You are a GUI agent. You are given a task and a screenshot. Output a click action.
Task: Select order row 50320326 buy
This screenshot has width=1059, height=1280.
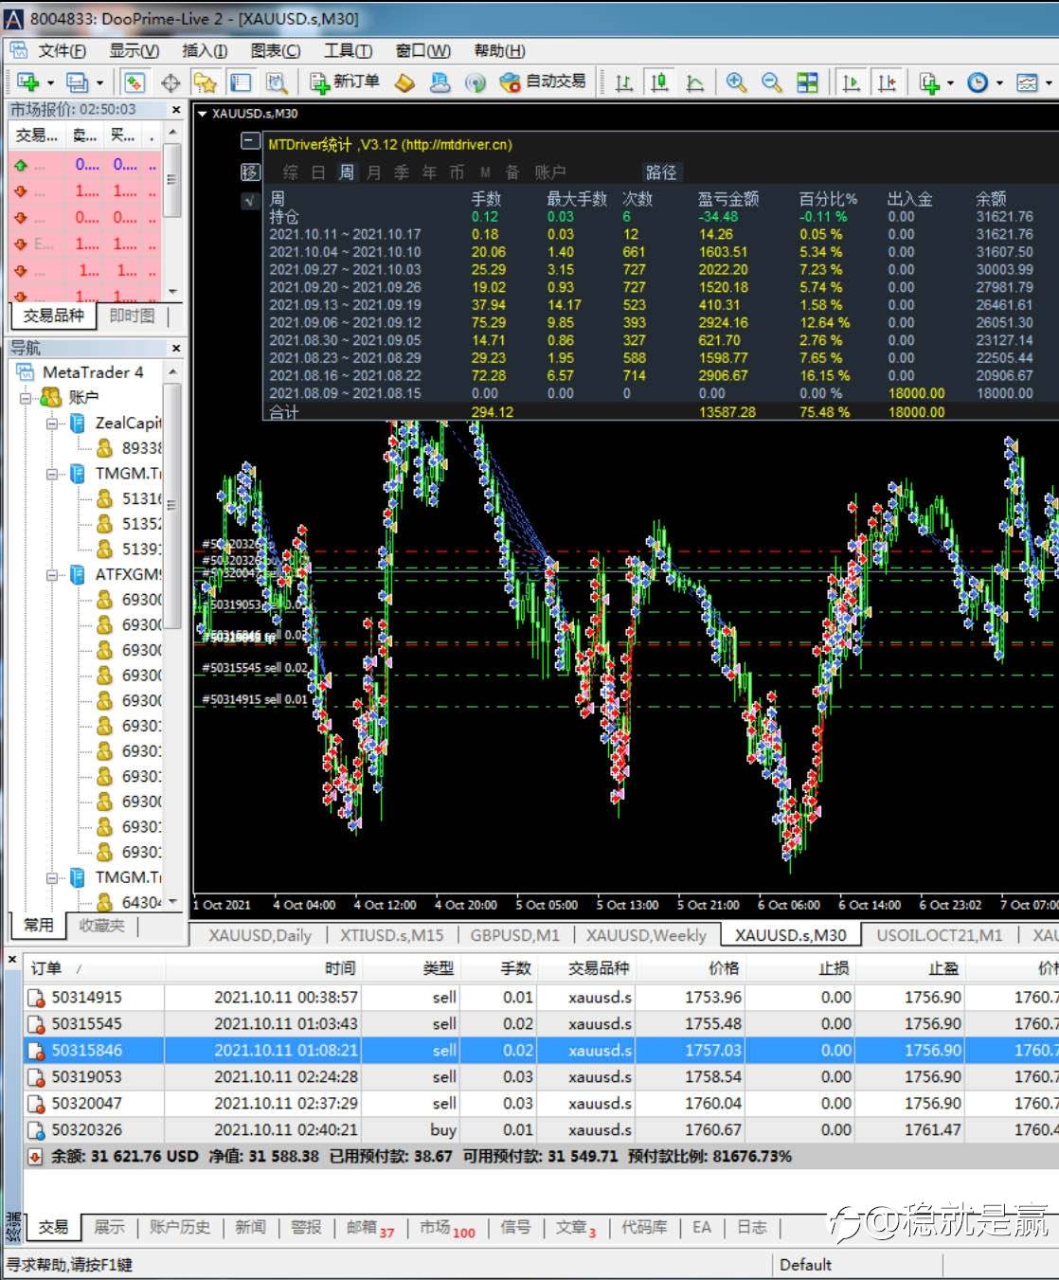(x=540, y=1129)
